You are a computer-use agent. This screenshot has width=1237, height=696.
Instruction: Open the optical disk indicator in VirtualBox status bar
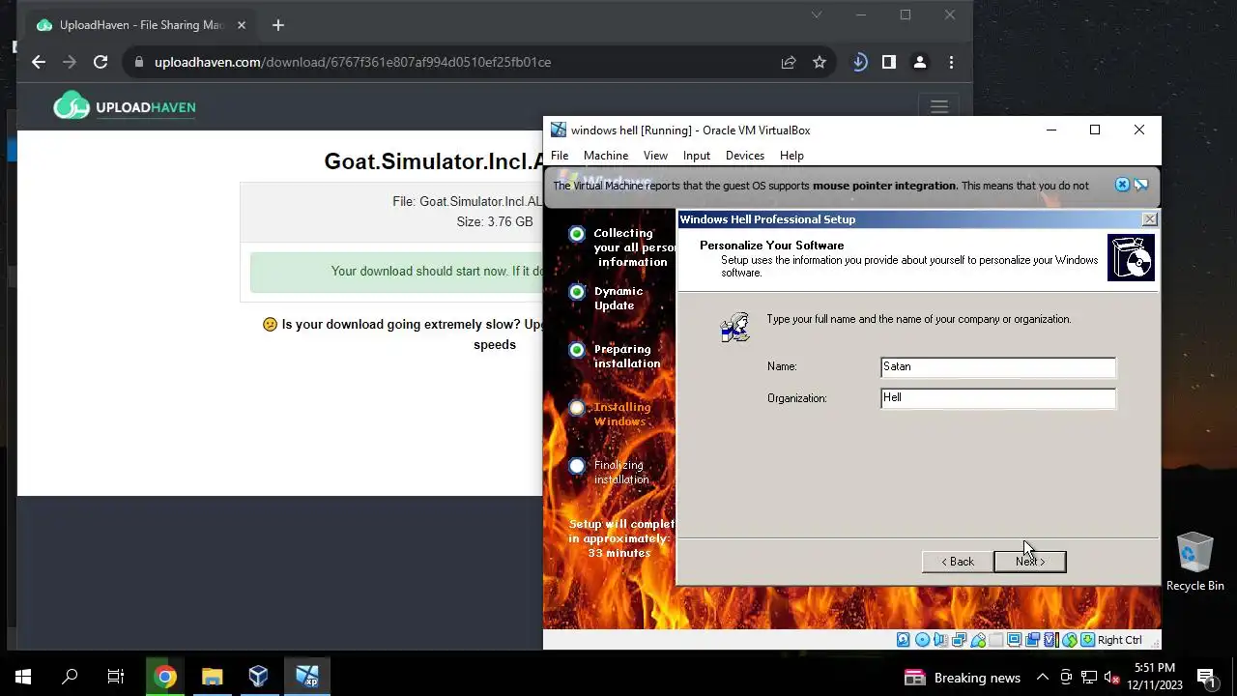pyautogui.click(x=923, y=640)
